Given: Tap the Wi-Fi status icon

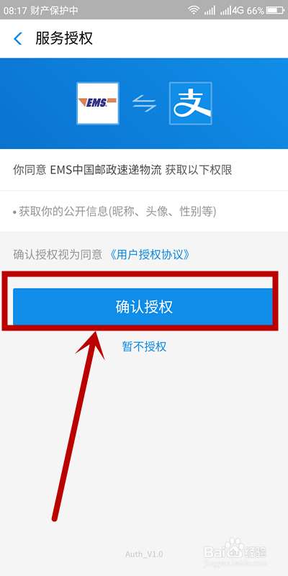Looking at the screenshot, I should (x=193, y=10).
